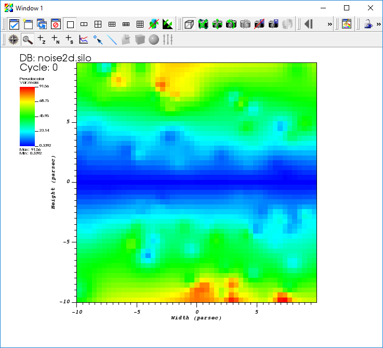This screenshot has width=383, height=348.
Task: Minimize Window 1
Action: pos(323,8)
